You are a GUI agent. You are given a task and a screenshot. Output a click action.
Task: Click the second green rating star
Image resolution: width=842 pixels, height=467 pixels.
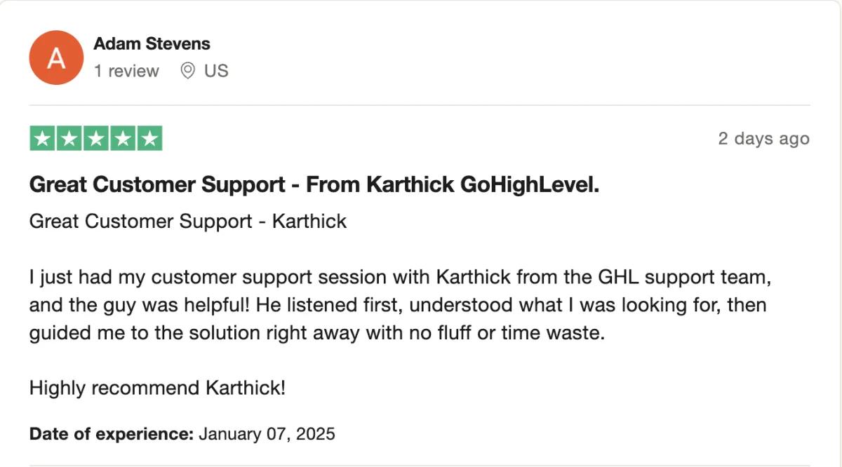[x=69, y=138]
